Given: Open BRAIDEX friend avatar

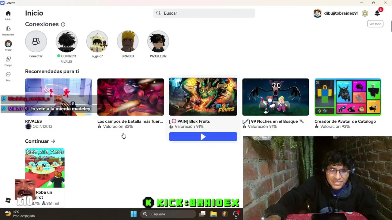Looking at the screenshot, I should pyautogui.click(x=128, y=41).
